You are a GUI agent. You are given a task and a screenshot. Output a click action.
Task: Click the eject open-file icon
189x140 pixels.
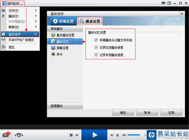click(117, 135)
